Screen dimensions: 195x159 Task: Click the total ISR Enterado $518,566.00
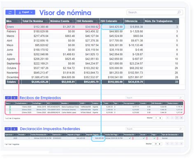(115, 82)
